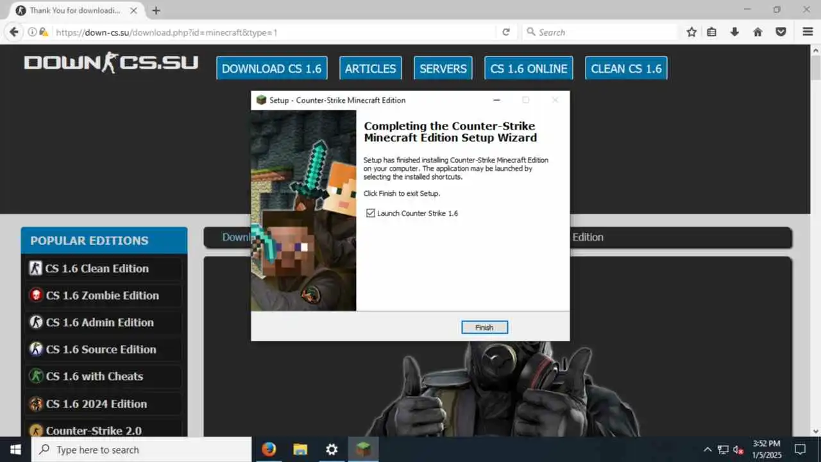Click the DOWN-CS.SU site logo
The width and height of the screenshot is (821, 462).
[111, 62]
